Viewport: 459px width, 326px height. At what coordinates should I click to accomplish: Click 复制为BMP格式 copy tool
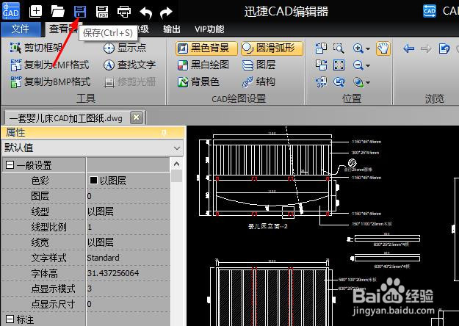(50, 82)
